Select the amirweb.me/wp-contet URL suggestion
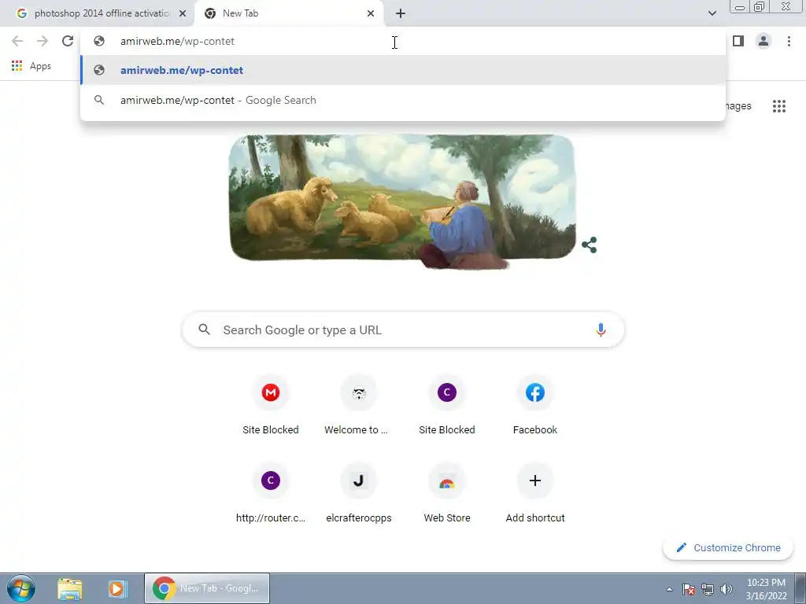 point(403,70)
